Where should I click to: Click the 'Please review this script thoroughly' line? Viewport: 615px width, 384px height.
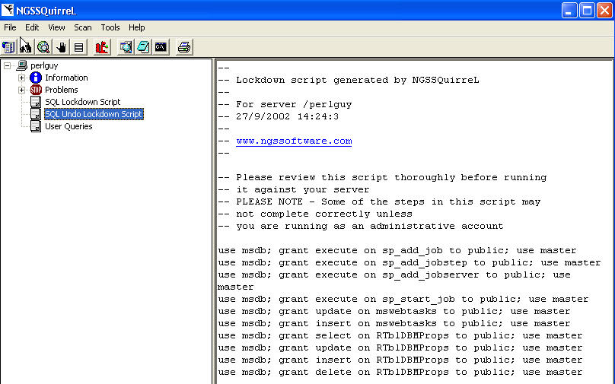pos(382,177)
